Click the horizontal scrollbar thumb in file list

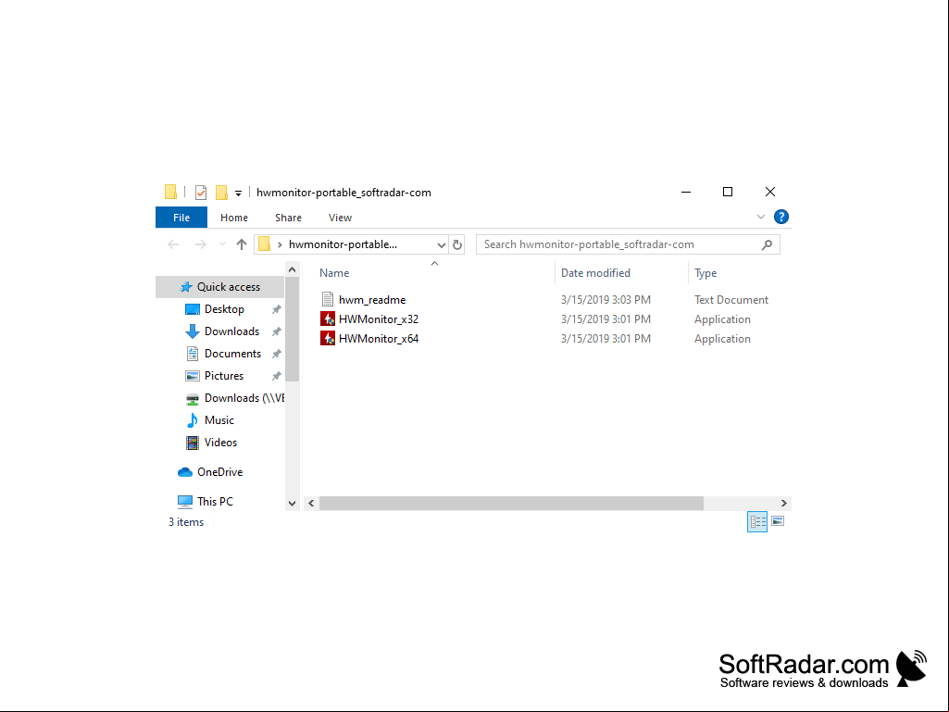click(x=511, y=503)
